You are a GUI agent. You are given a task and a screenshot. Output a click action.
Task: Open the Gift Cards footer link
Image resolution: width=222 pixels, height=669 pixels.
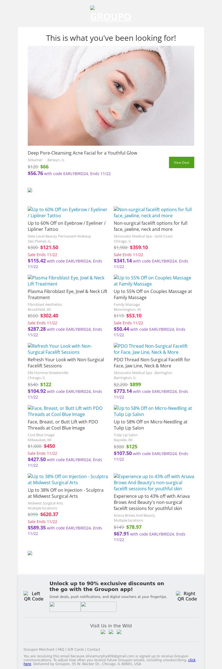pos(75,650)
